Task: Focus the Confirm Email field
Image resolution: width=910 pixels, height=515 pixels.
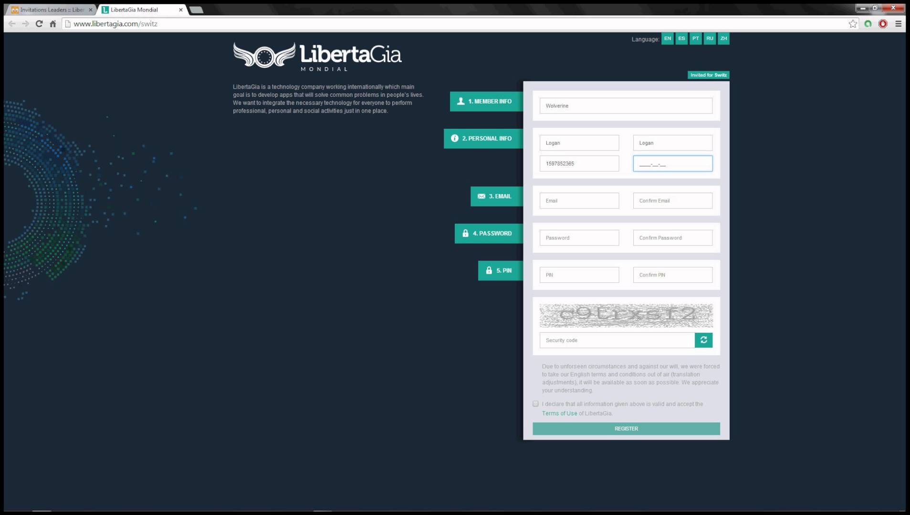Action: coord(673,201)
